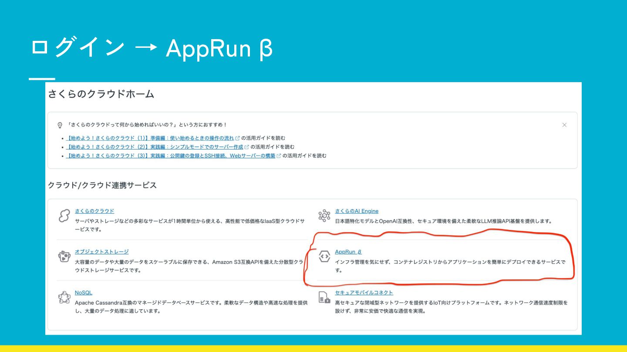Open the さくらのクラウド link
The width and height of the screenshot is (627, 352).
[94, 211]
